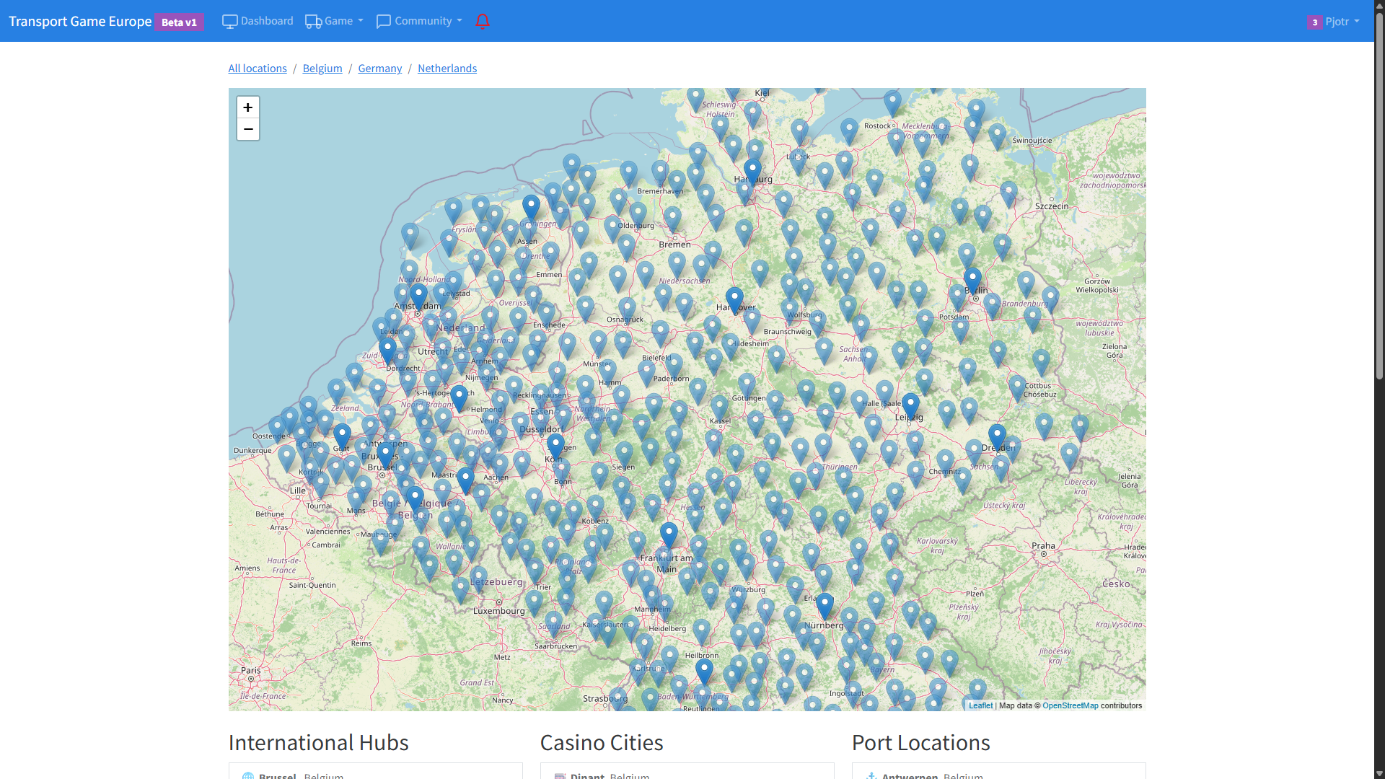Zoom out on the map

248,129
